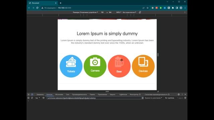The image size is (214, 120).
Task: Switch to the Console tab in DevTools
Action: tap(49, 94)
